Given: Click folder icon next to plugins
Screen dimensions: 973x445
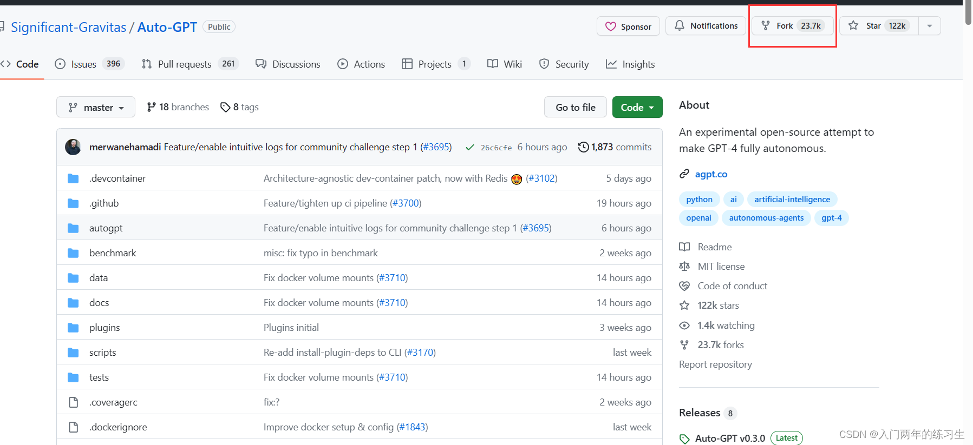Looking at the screenshot, I should coord(73,328).
